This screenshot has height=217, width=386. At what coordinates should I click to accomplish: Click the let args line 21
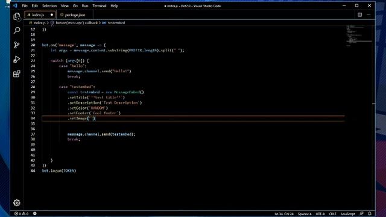(117, 50)
